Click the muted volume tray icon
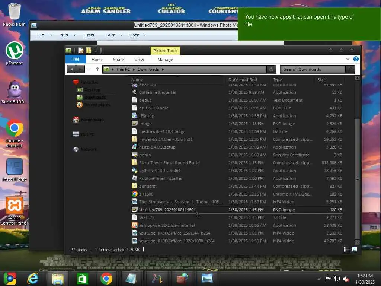The width and height of the screenshot is (381, 286). pos(346,279)
